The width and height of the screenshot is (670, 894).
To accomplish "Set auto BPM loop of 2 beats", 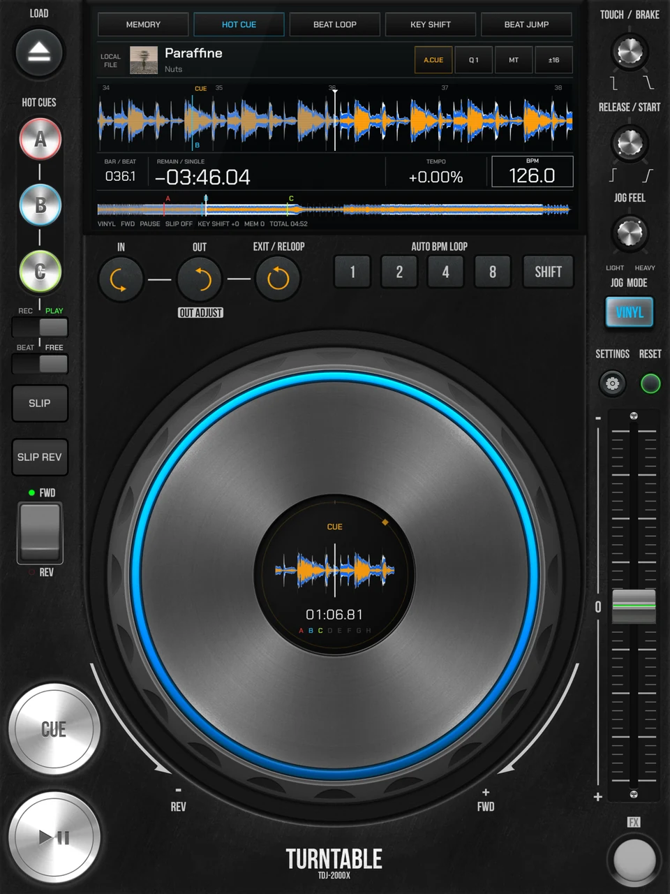I will pos(399,272).
